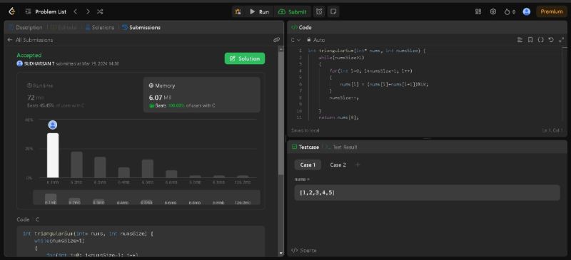Select the Submissions tab
Image resolution: width=571 pixels, height=260 pixels.
tap(141, 27)
